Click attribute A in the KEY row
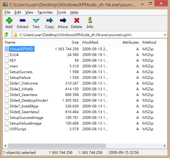The width and height of the screenshot is (170, 158). (137, 60)
